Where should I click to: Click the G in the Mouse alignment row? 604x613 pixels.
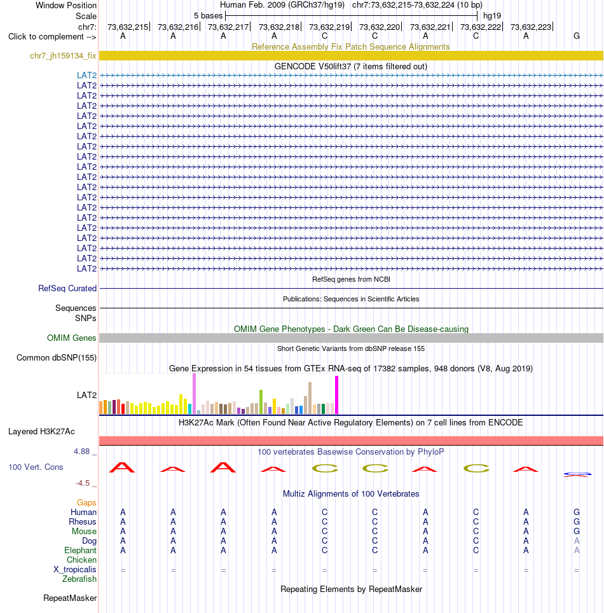576,532
